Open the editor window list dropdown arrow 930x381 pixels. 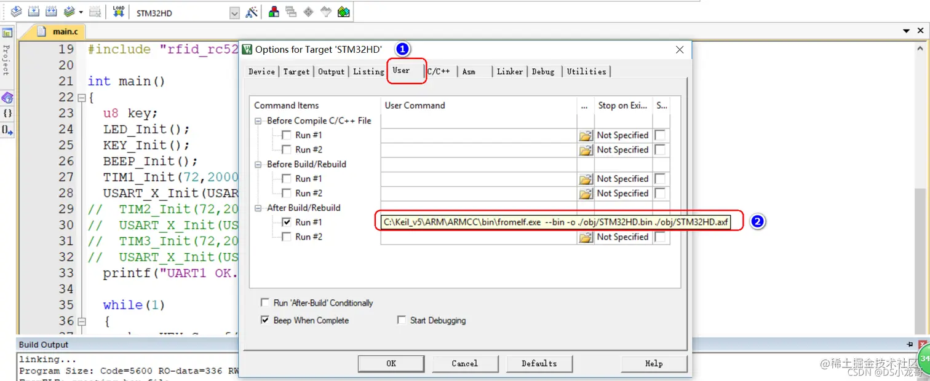(906, 31)
